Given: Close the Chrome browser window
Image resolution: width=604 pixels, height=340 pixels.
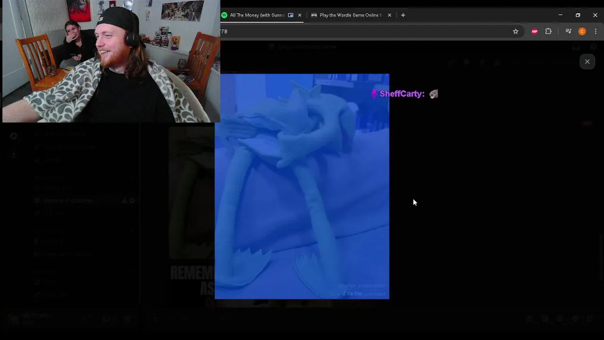Looking at the screenshot, I should tap(595, 15).
